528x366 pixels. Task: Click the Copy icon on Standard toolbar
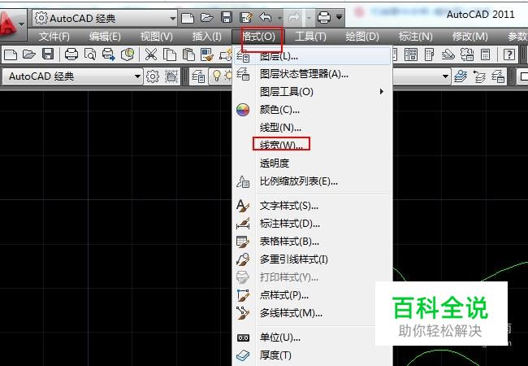point(170,54)
